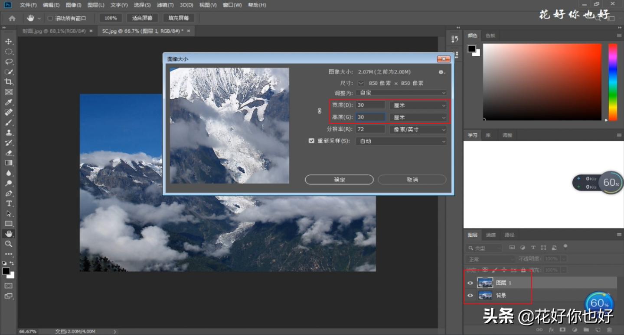Expand the 尺寸 dimensions unit chevron
624x335 pixels.
tap(361, 83)
